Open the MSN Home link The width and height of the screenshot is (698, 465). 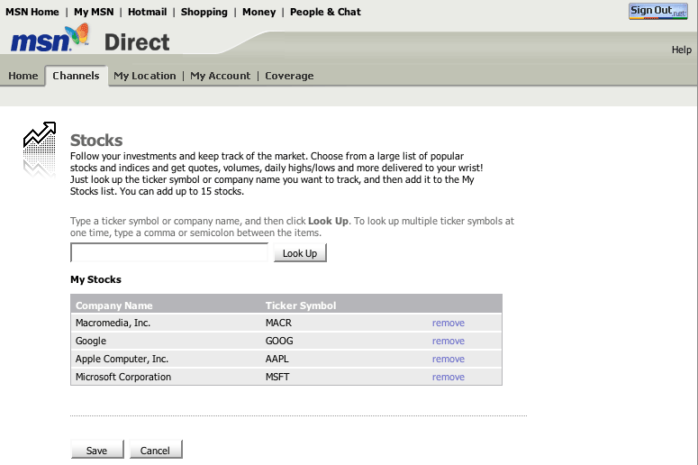click(x=32, y=12)
